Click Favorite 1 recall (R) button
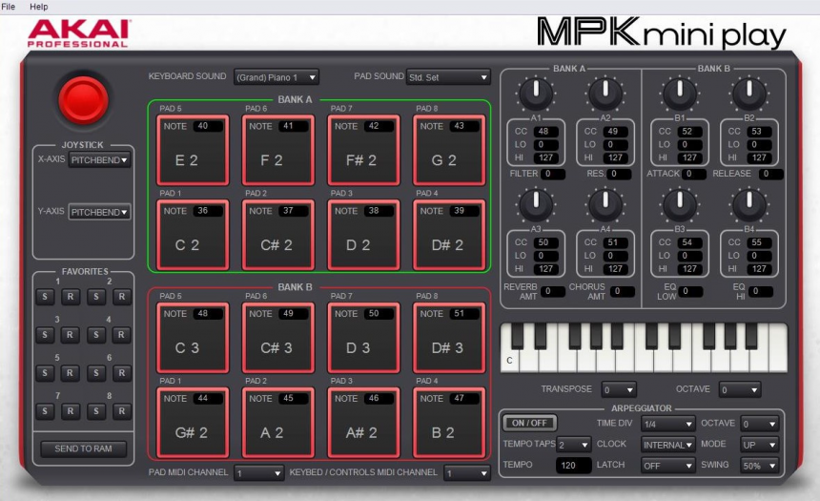This screenshot has width=820, height=501. (x=70, y=297)
